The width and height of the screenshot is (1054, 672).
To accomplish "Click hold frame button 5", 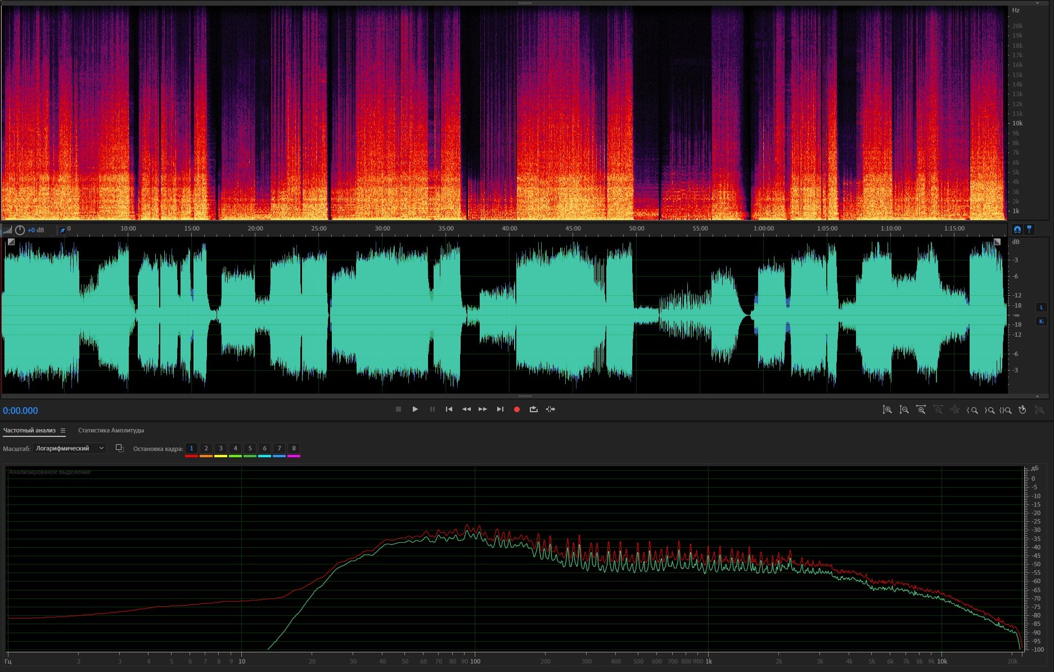I will pyautogui.click(x=250, y=449).
